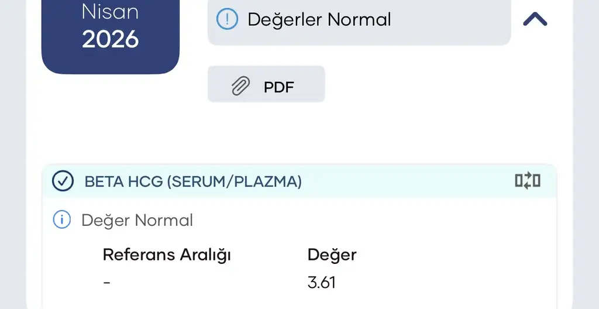Click the Değer column heading
Screen dimensions: 599x309
pyautogui.click(x=332, y=255)
